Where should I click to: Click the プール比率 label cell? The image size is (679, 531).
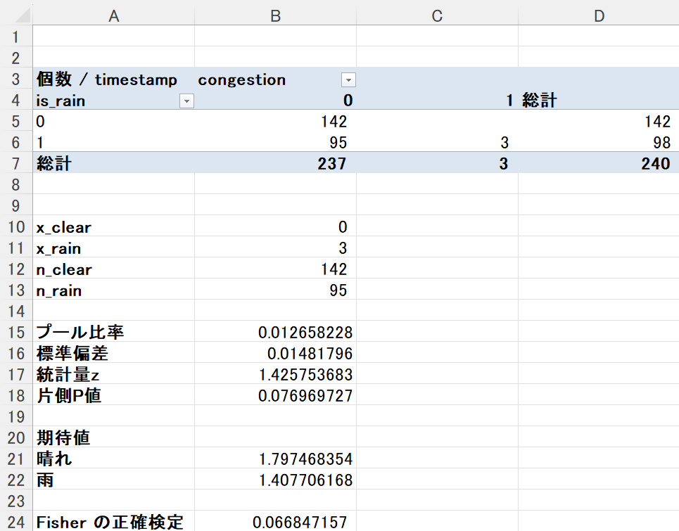coord(113,333)
